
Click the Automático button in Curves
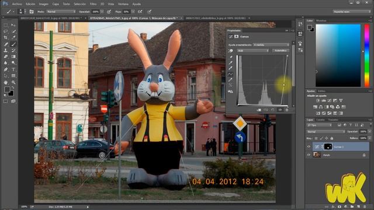coord(280,51)
